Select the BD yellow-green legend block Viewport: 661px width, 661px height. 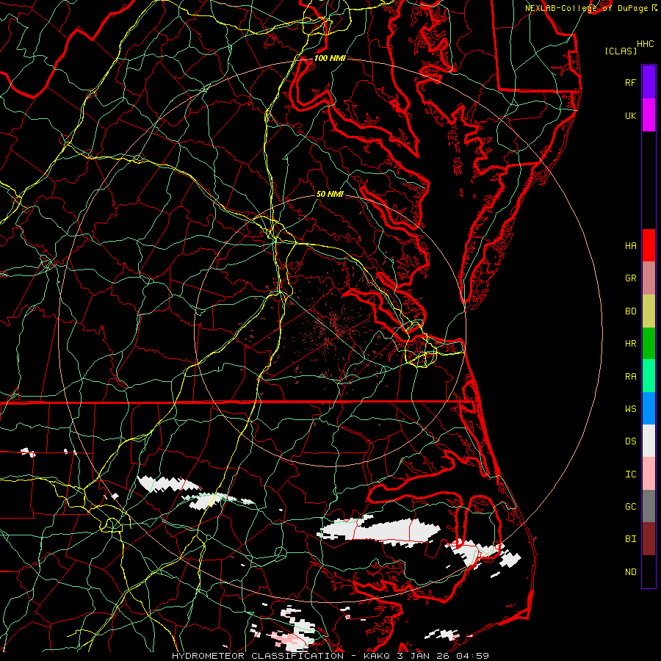[649, 311]
